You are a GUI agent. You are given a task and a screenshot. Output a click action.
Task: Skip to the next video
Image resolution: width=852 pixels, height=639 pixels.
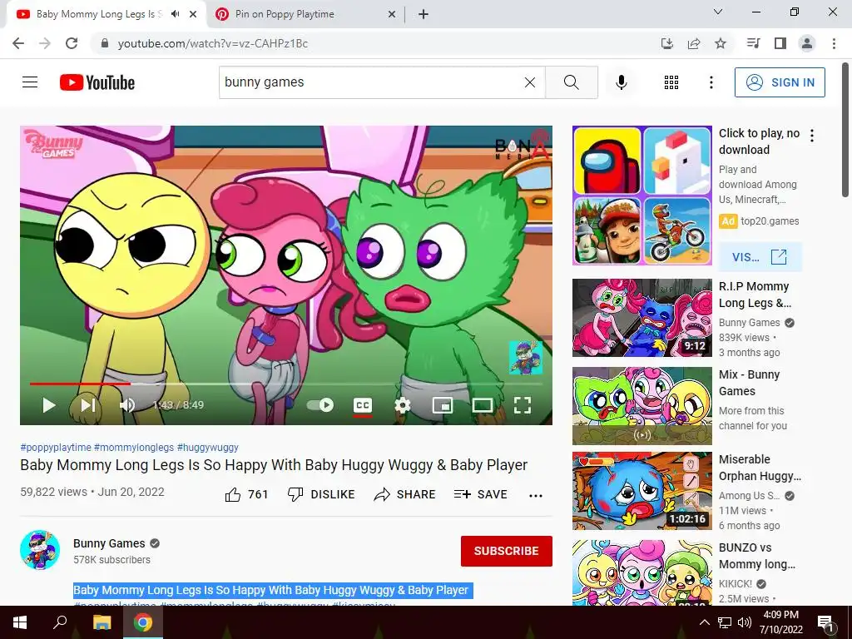click(x=88, y=405)
